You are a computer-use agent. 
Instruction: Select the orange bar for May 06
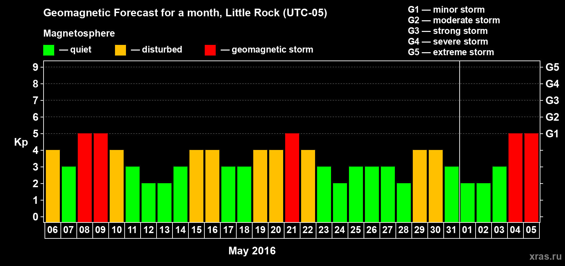(x=53, y=186)
